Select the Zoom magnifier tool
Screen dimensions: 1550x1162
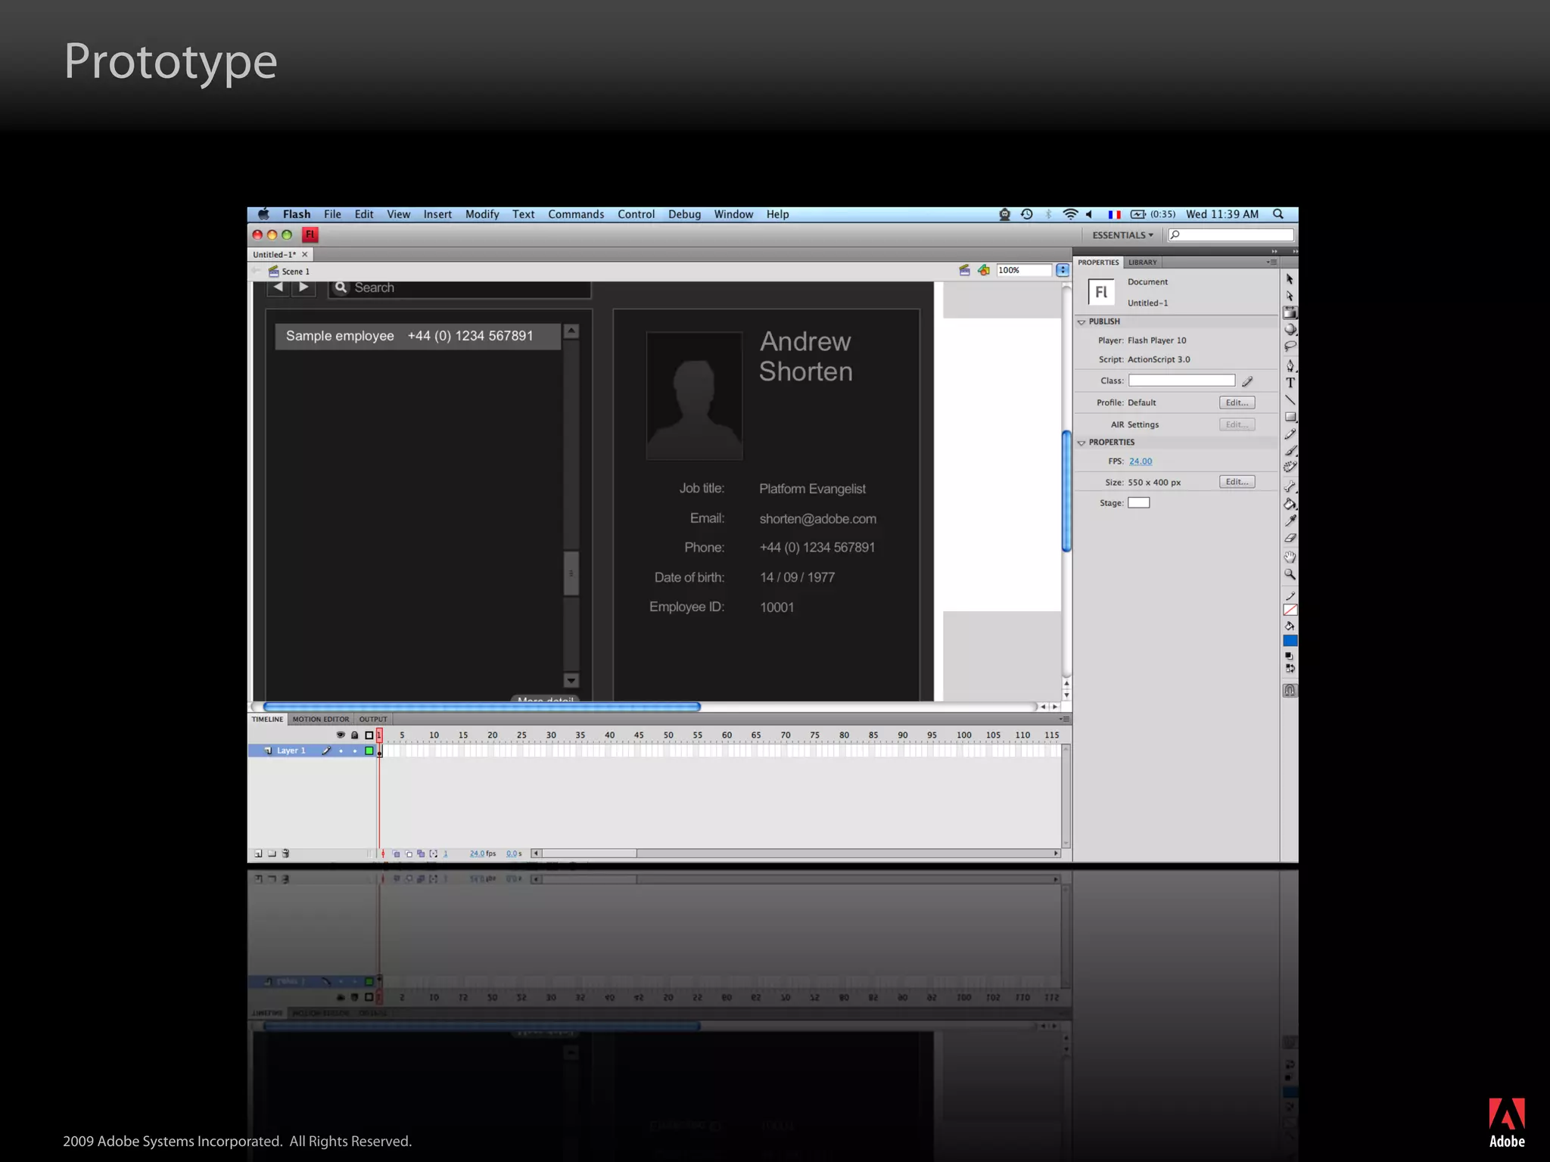click(1290, 574)
